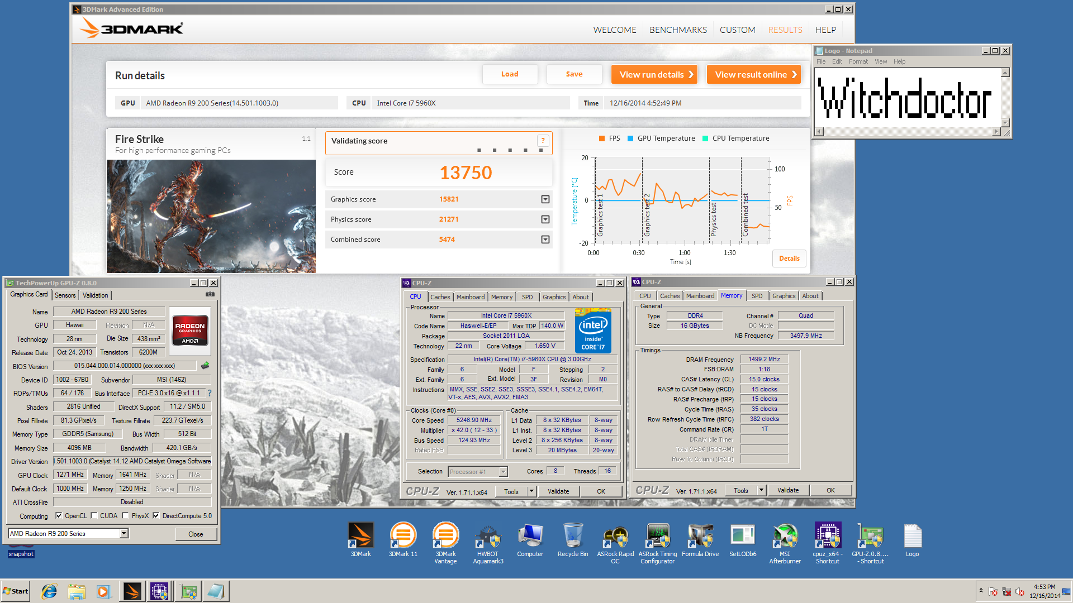Open Tools dropdown arrow in left CPU-Z
This screenshot has height=603, width=1073.
pyautogui.click(x=532, y=491)
